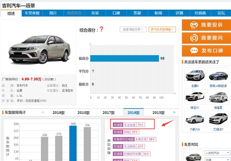Click the 变速器 机械部件故障 16个 tag
231x161 pixels.
(x=132, y=154)
